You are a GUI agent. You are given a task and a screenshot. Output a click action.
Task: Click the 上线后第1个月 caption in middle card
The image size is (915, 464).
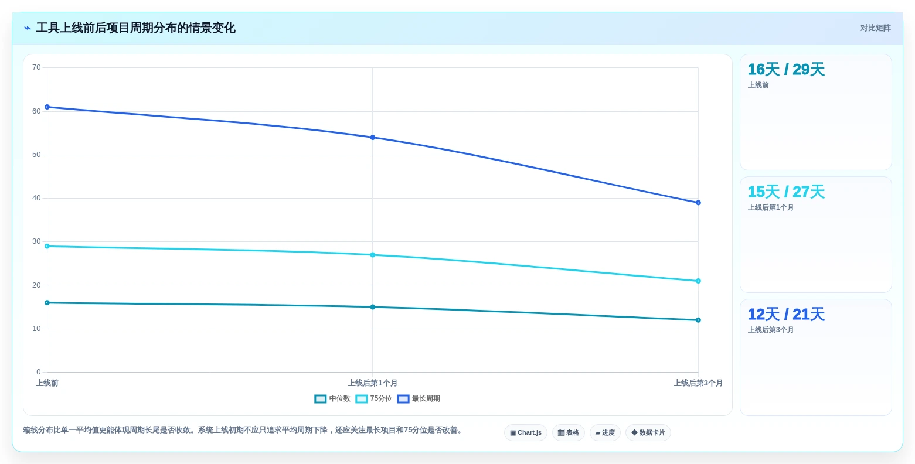coord(771,208)
